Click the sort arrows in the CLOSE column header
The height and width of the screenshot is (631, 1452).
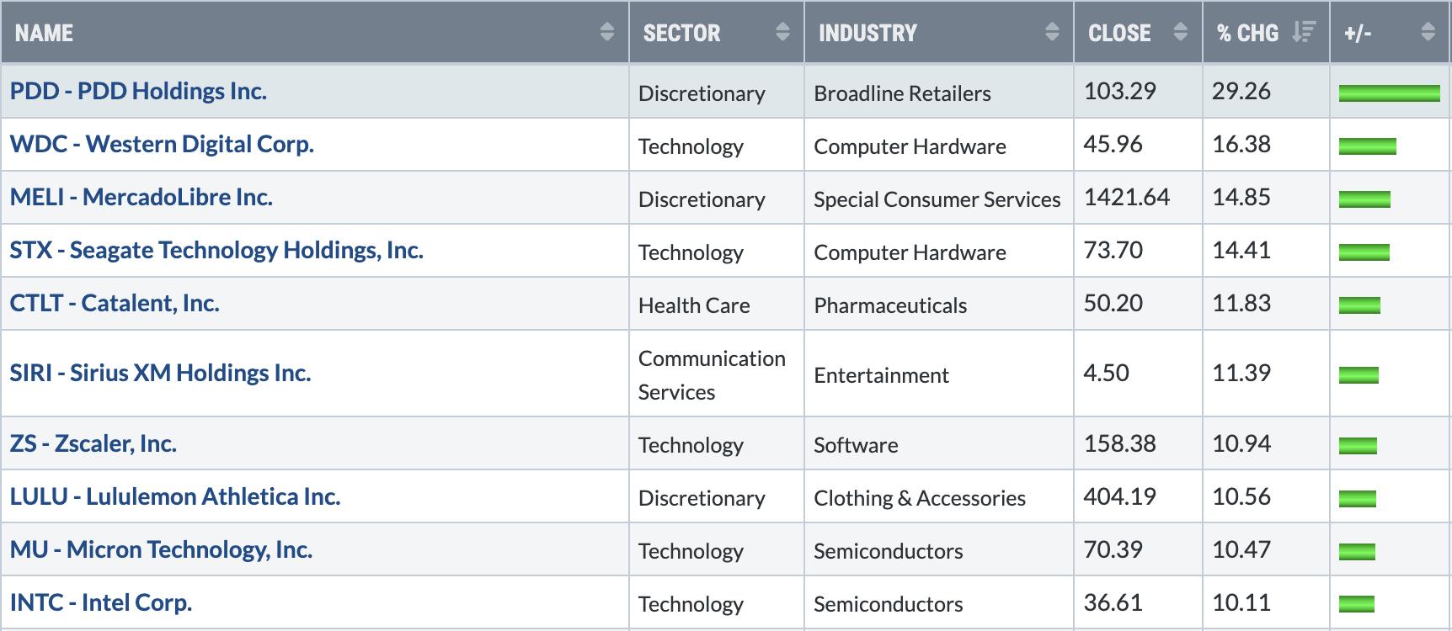click(x=1180, y=33)
